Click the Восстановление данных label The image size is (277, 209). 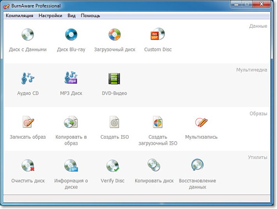[197, 184]
